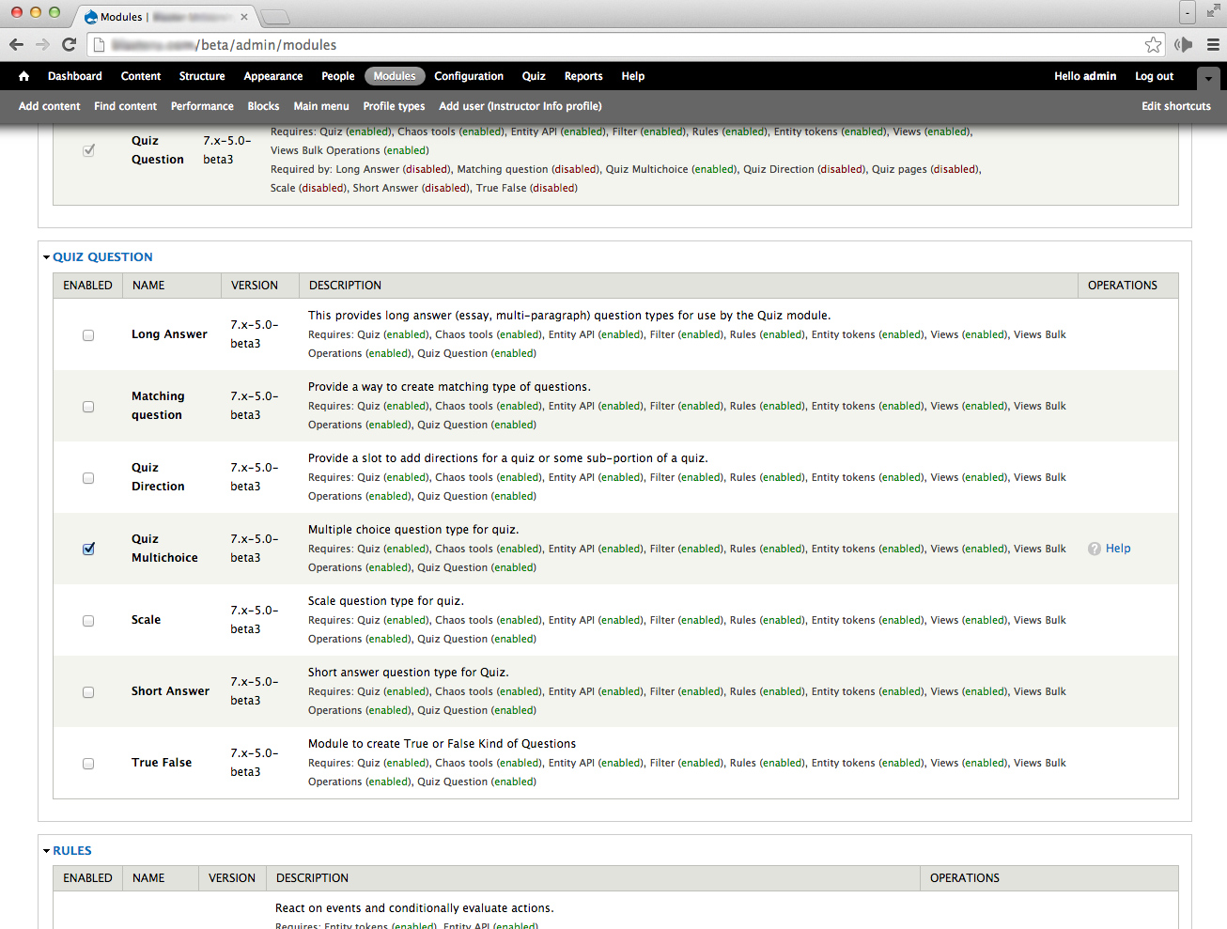Reload the page with refresh icon
The width and height of the screenshot is (1227, 929).
click(69, 44)
